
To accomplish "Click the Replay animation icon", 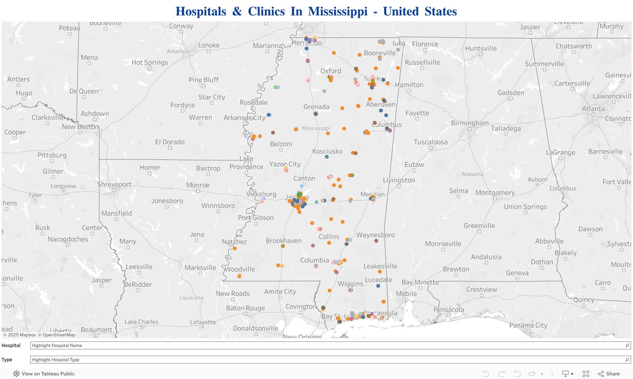I will pyautogui.click(x=532, y=373).
